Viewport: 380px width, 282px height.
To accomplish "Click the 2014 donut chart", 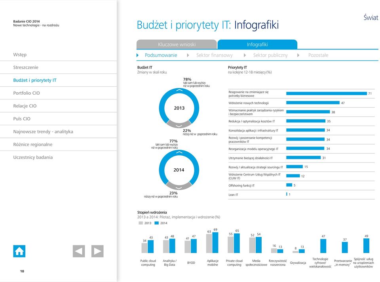I will pyautogui.click(x=179, y=170).
